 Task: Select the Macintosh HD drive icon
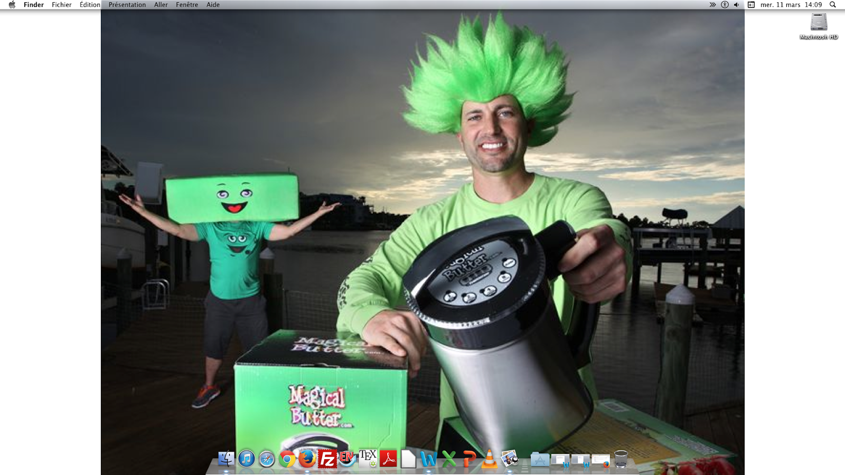pos(819,22)
